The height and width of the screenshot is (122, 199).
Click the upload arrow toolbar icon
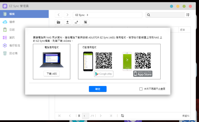tap(67, 22)
